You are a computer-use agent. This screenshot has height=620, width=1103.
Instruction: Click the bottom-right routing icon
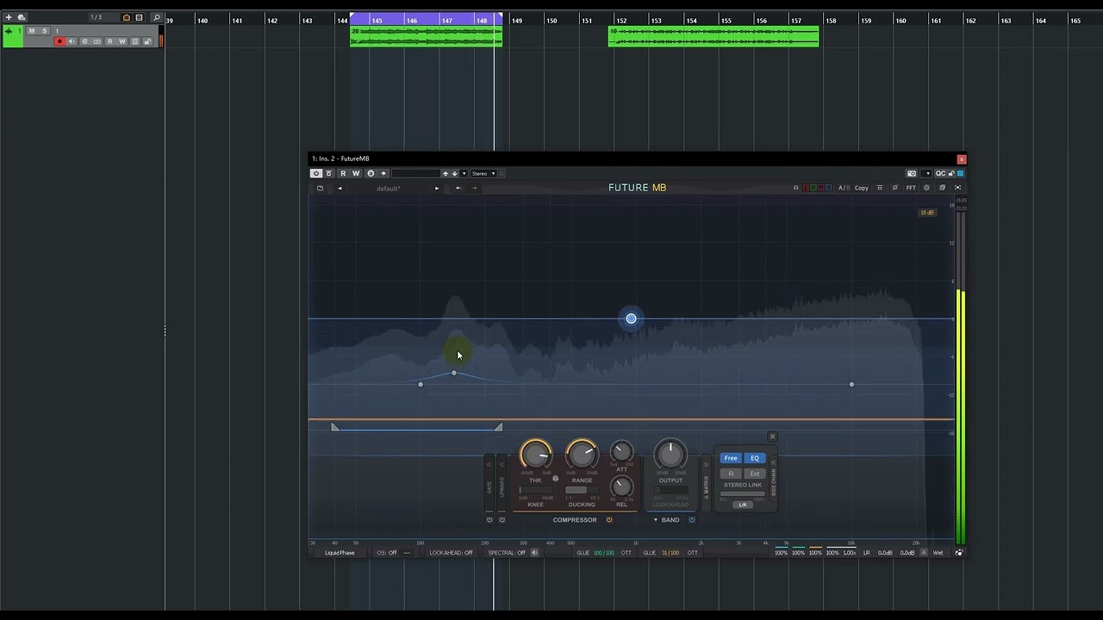(x=958, y=553)
